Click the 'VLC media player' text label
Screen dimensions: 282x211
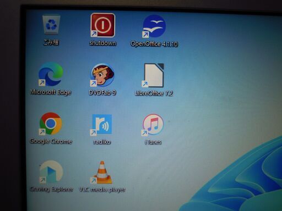coord(102,190)
